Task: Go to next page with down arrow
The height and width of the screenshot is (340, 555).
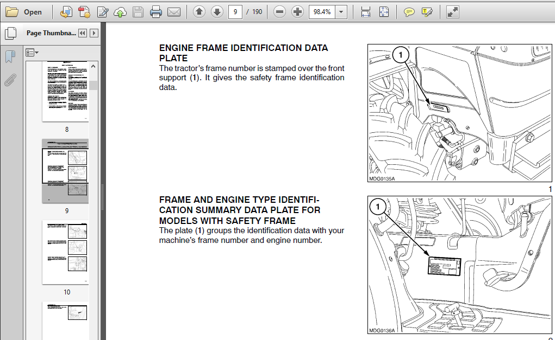Action: tap(217, 12)
